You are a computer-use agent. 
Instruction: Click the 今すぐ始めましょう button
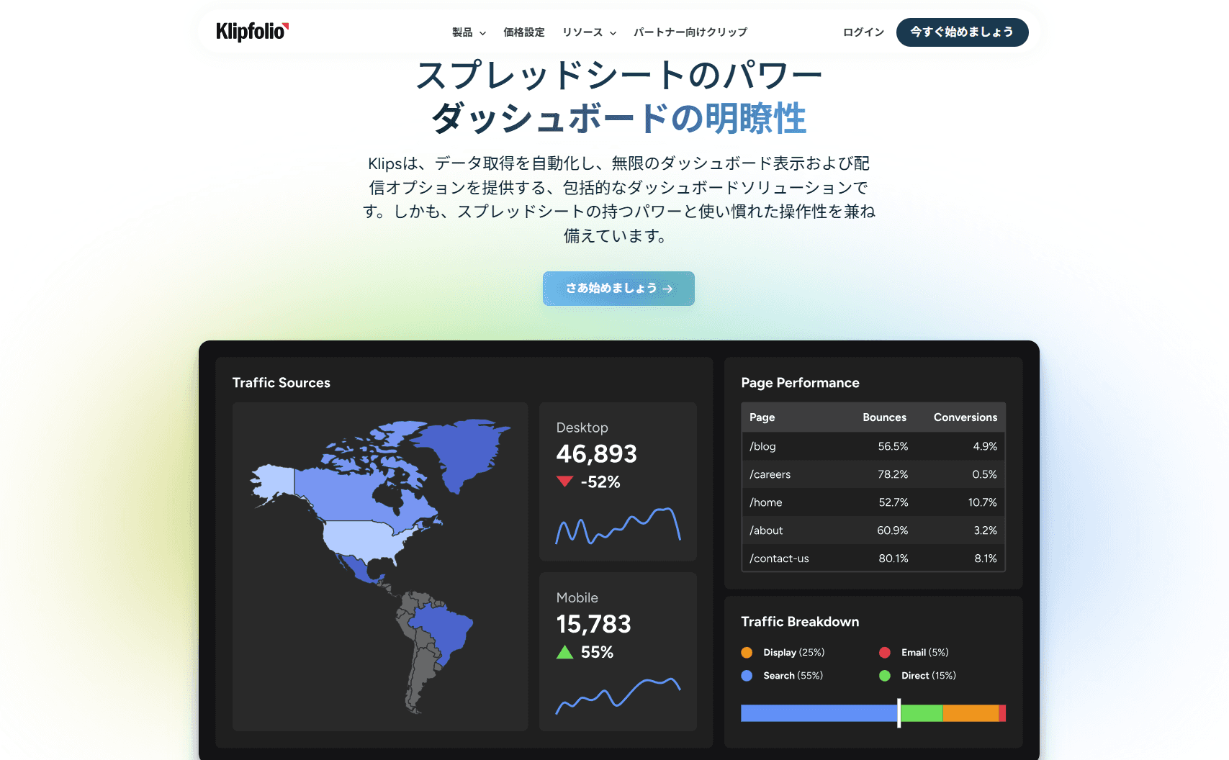point(962,32)
